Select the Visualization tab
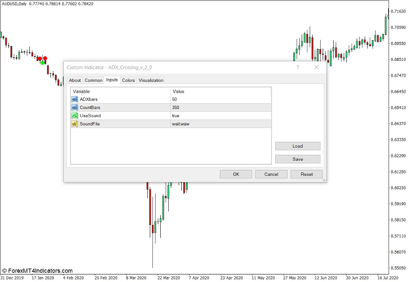 point(151,80)
